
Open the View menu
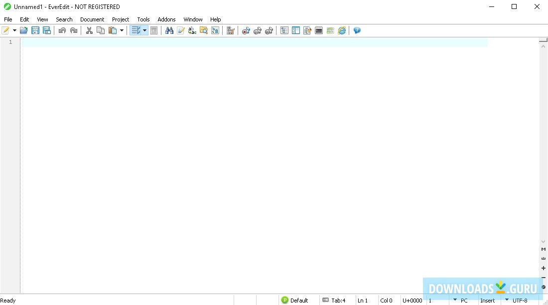43,19
